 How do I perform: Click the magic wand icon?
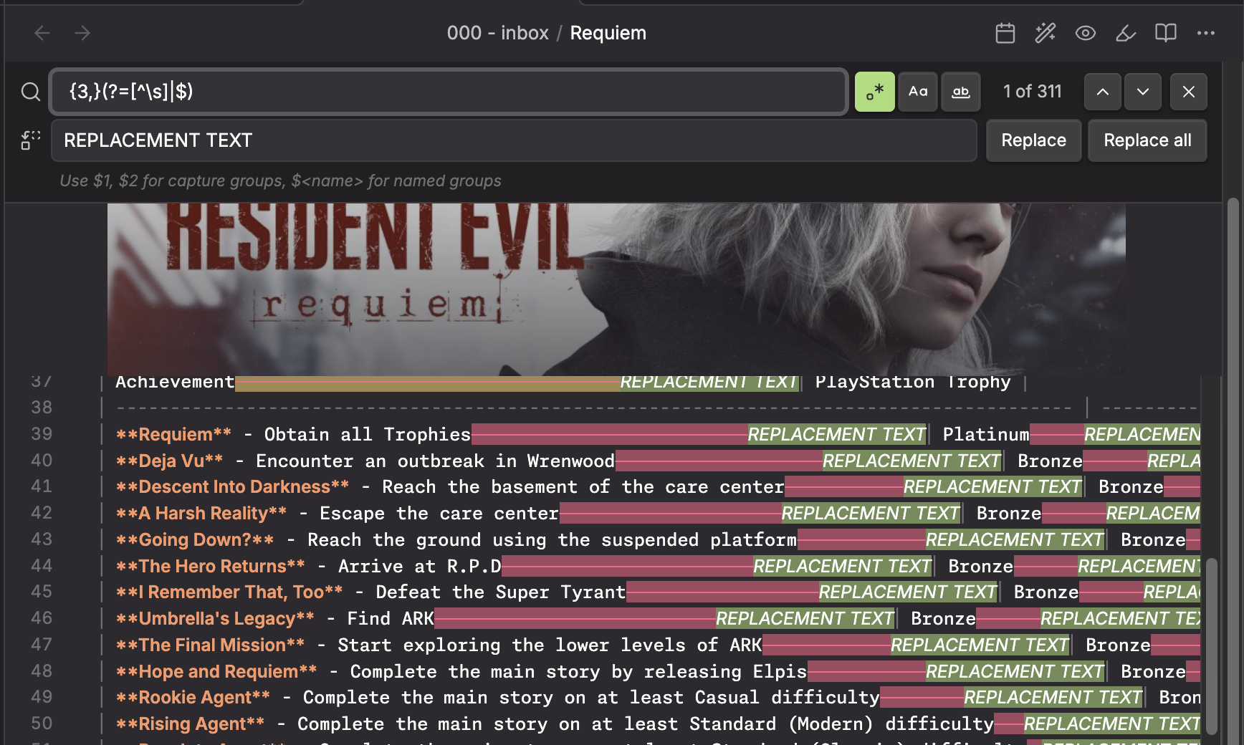(1046, 33)
